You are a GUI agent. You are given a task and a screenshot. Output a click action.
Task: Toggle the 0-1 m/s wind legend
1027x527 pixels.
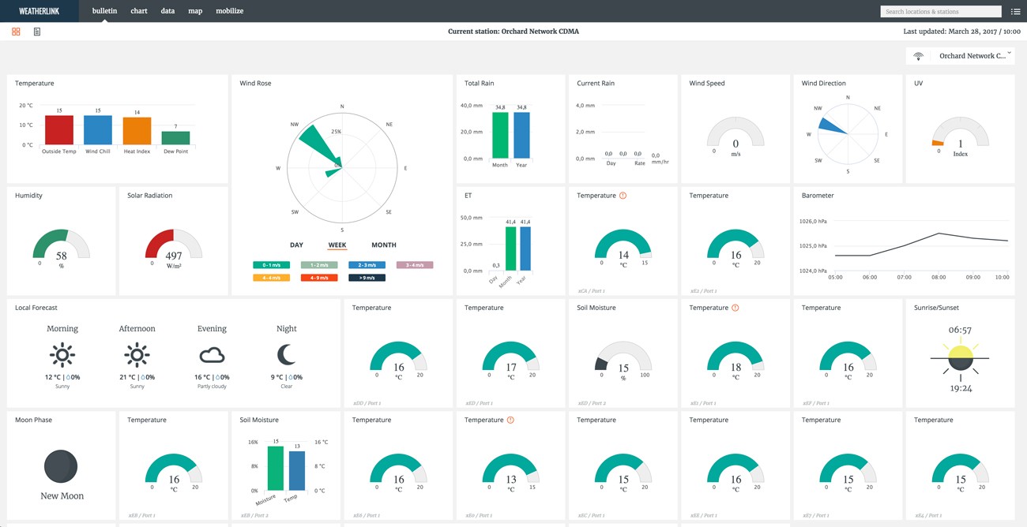[x=271, y=265]
